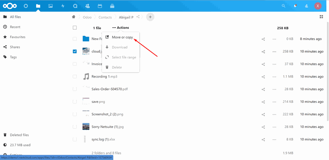Screen dimensions: 329x160
Task: Toggle the select all files checkbox
Action: pyautogui.click(x=75, y=28)
